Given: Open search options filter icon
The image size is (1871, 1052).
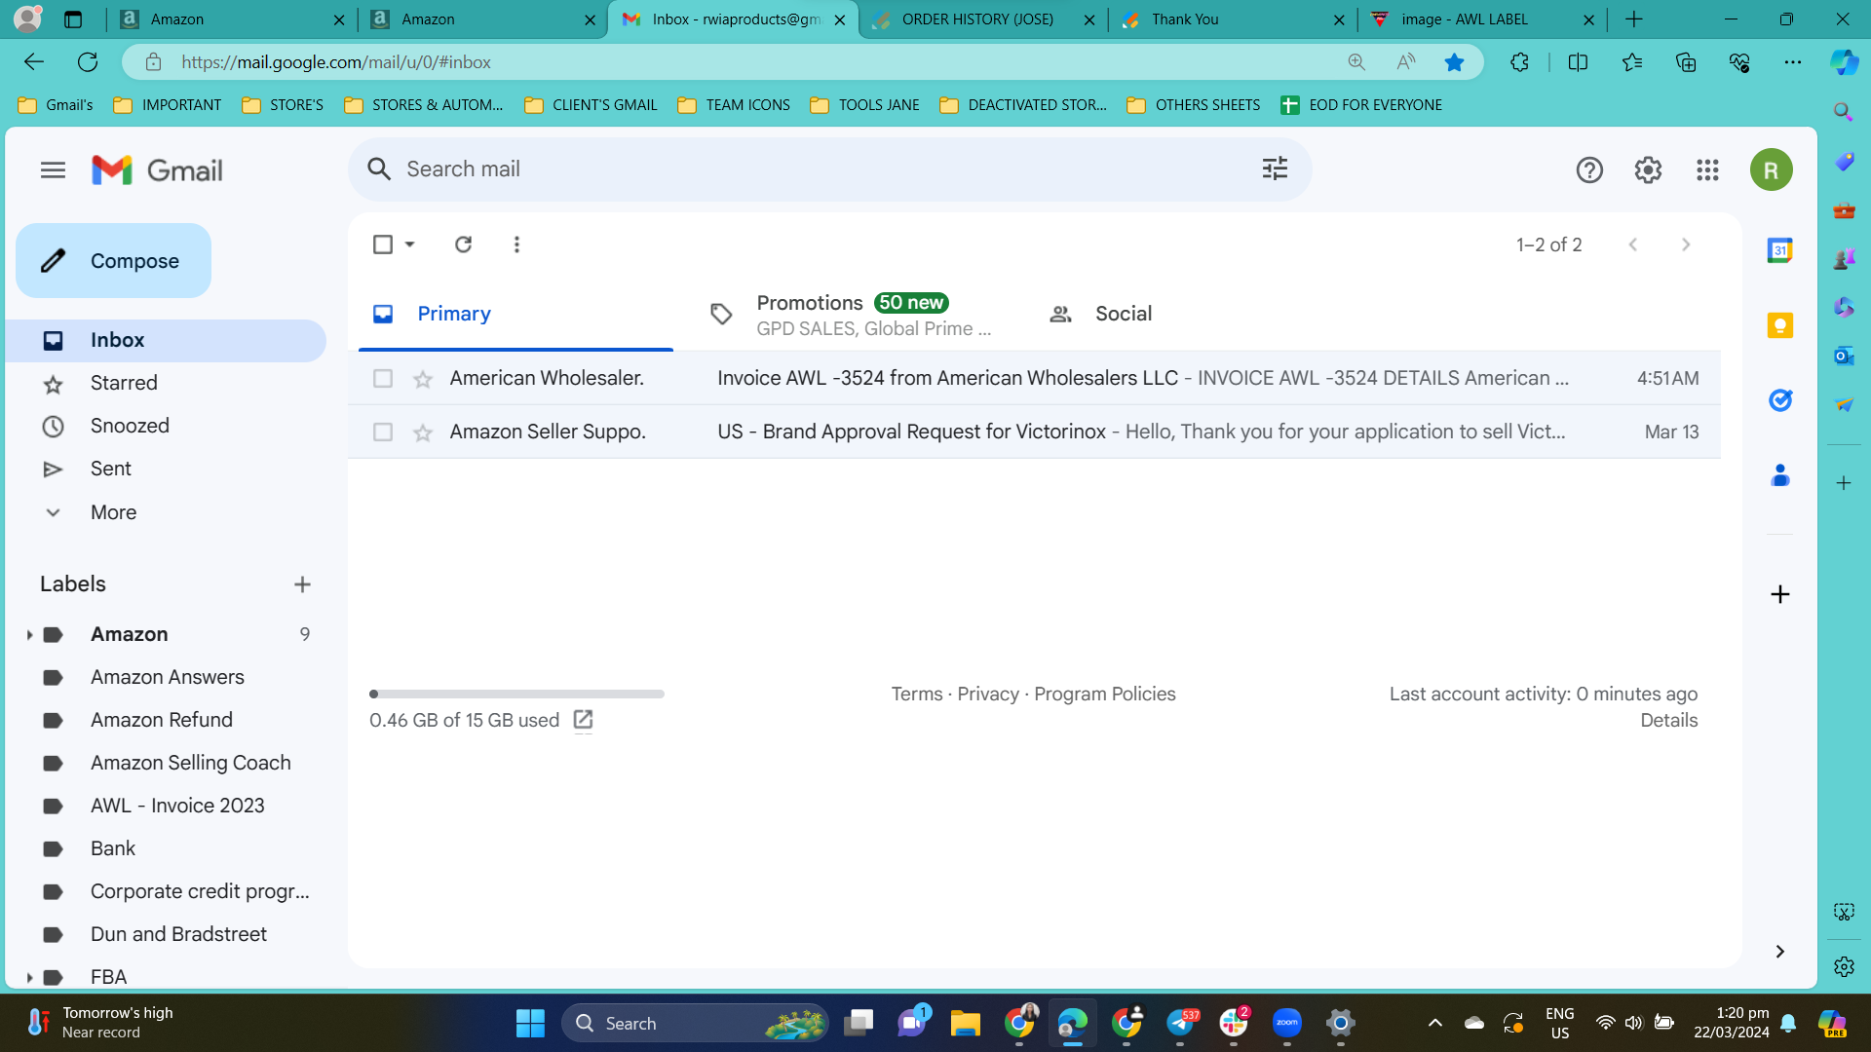Looking at the screenshot, I should [x=1275, y=169].
